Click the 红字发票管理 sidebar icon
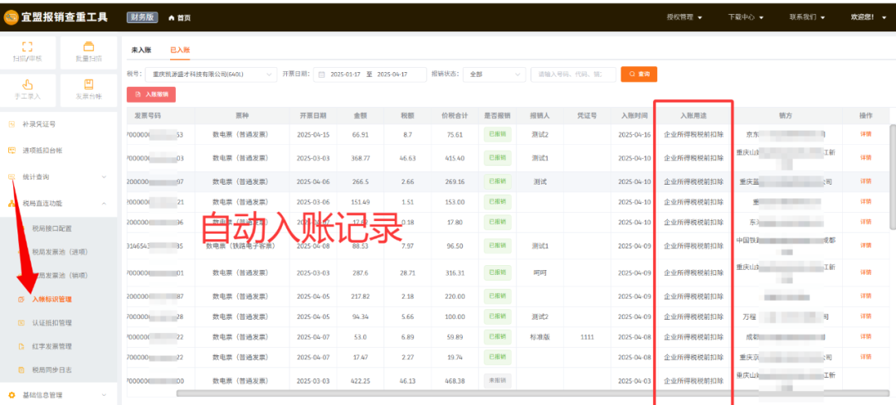Screen dimensions: 896x405 21,346
